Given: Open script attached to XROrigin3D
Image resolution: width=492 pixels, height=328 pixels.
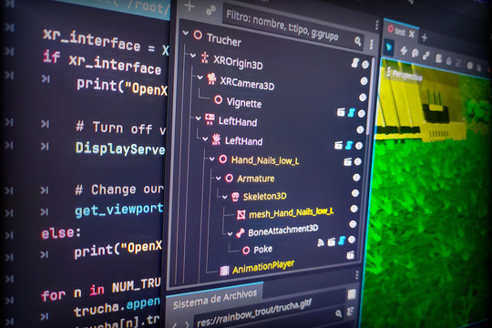Looking at the screenshot, I should coord(355,63).
